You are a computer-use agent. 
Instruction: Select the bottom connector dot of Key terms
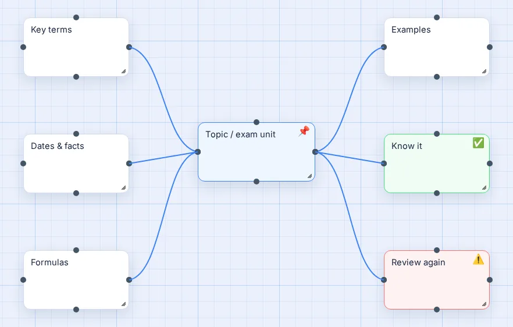click(76, 77)
